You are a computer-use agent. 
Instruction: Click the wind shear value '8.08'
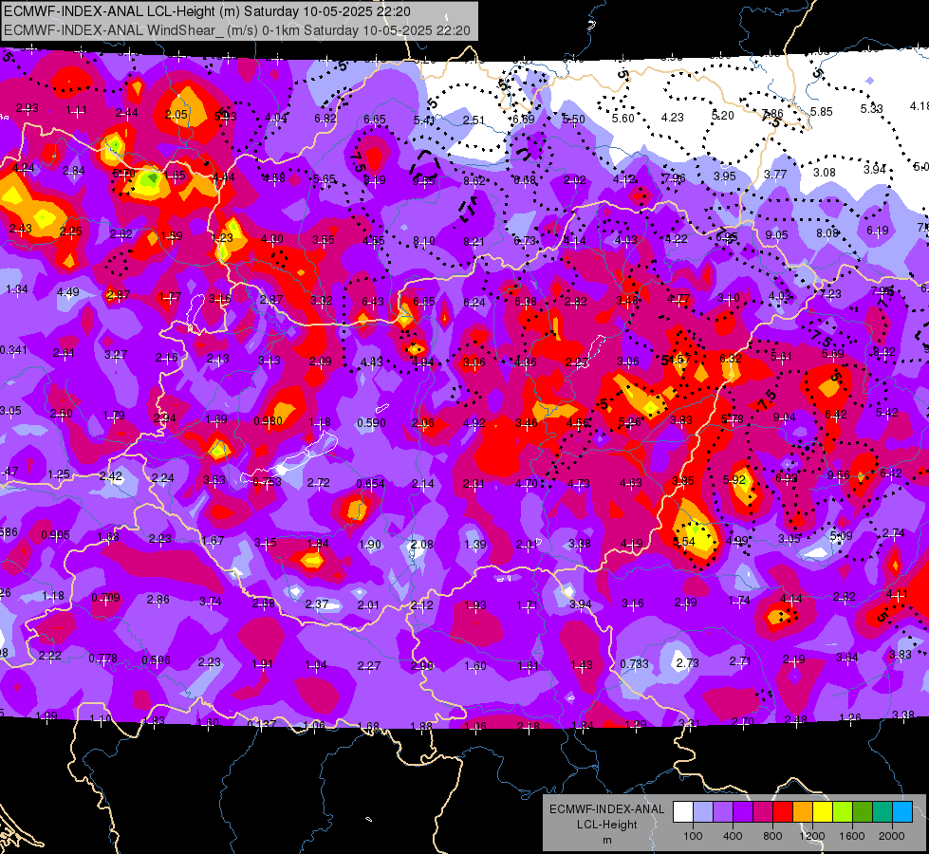[x=827, y=232]
